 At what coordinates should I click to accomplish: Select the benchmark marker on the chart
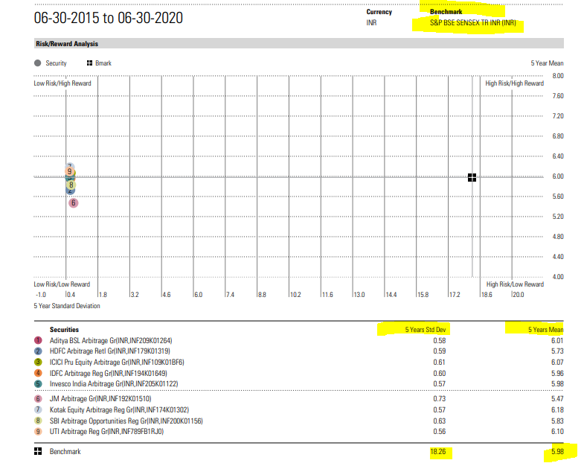(x=472, y=177)
